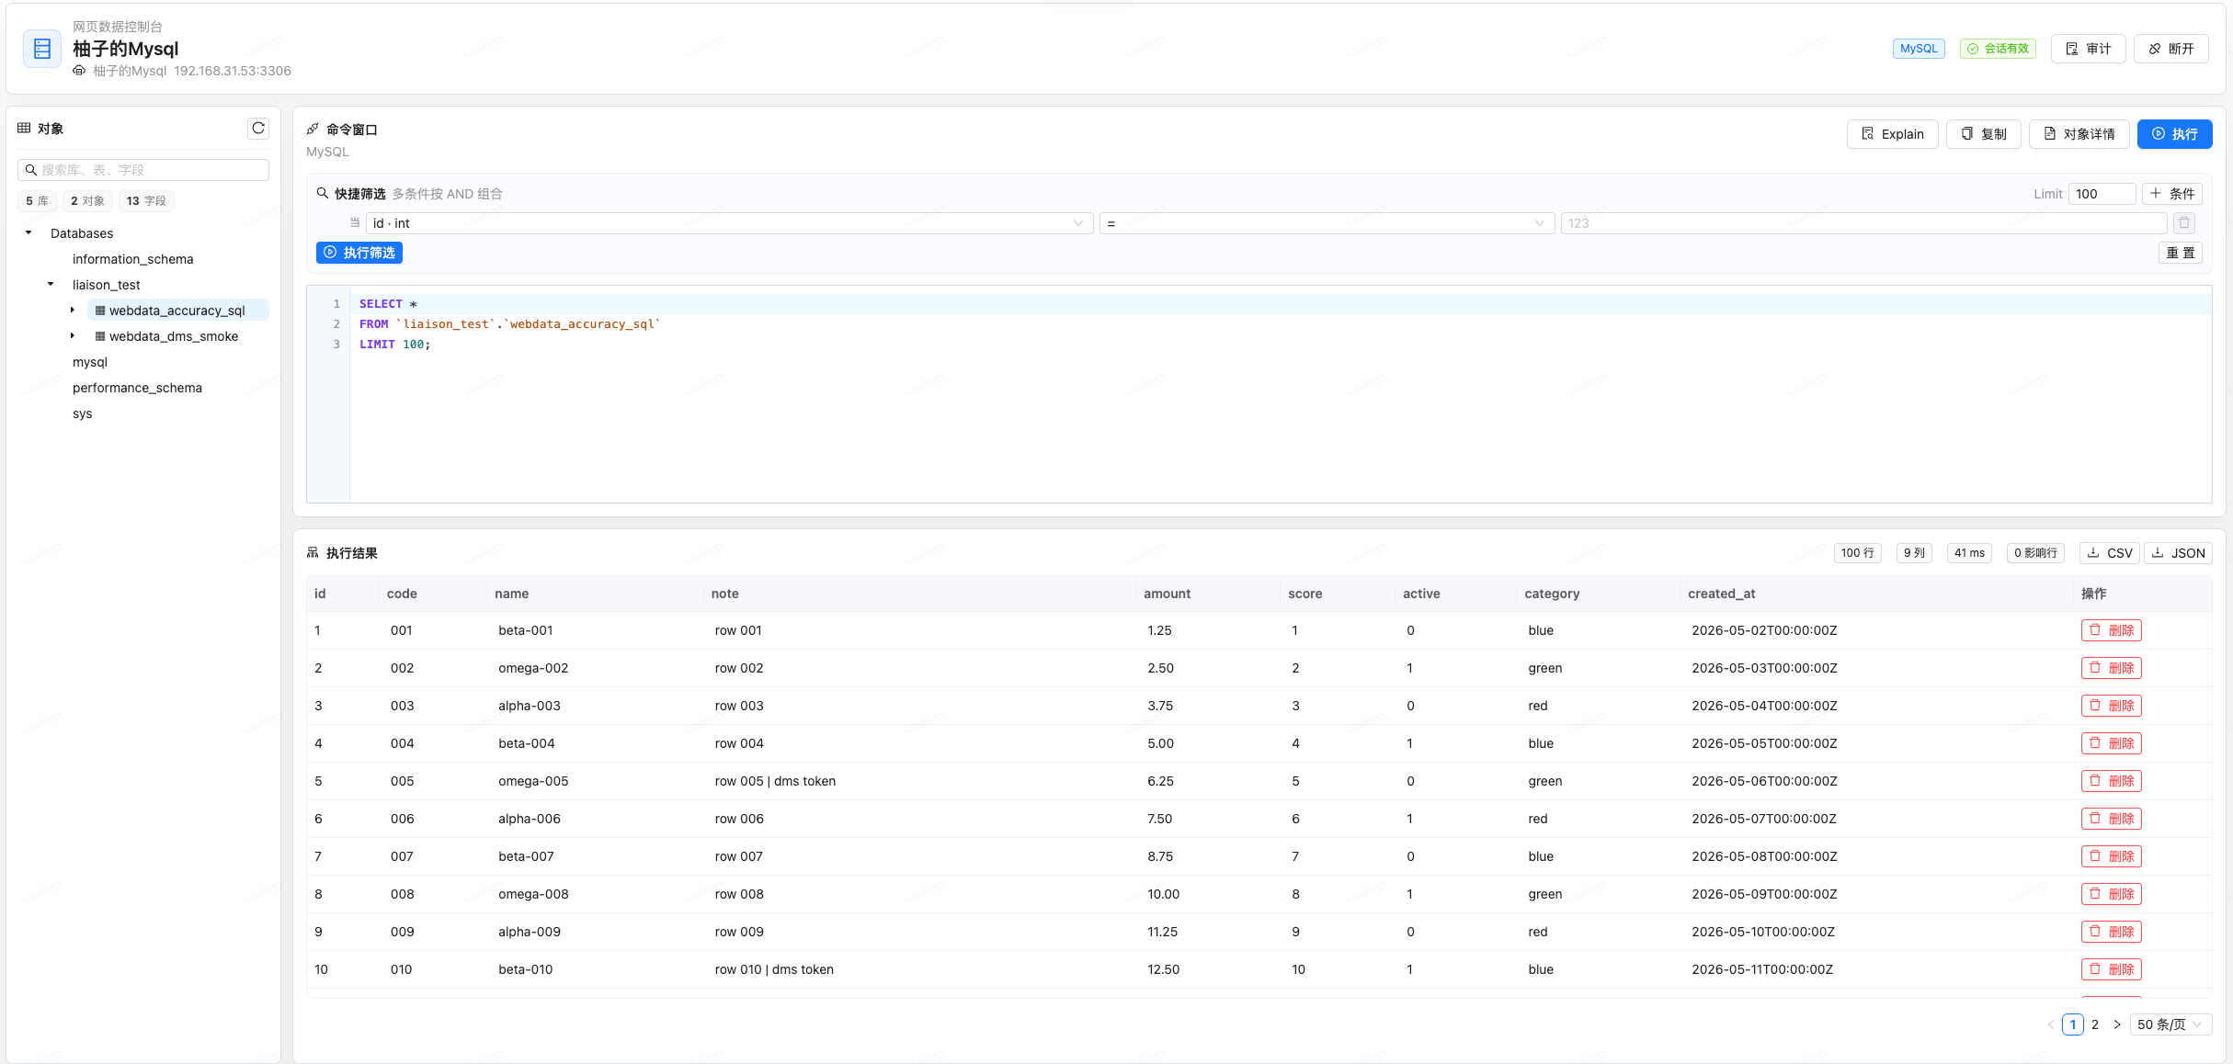Go to the next results page arrow
Screen dimensions: 2233x1064
click(x=2117, y=1024)
